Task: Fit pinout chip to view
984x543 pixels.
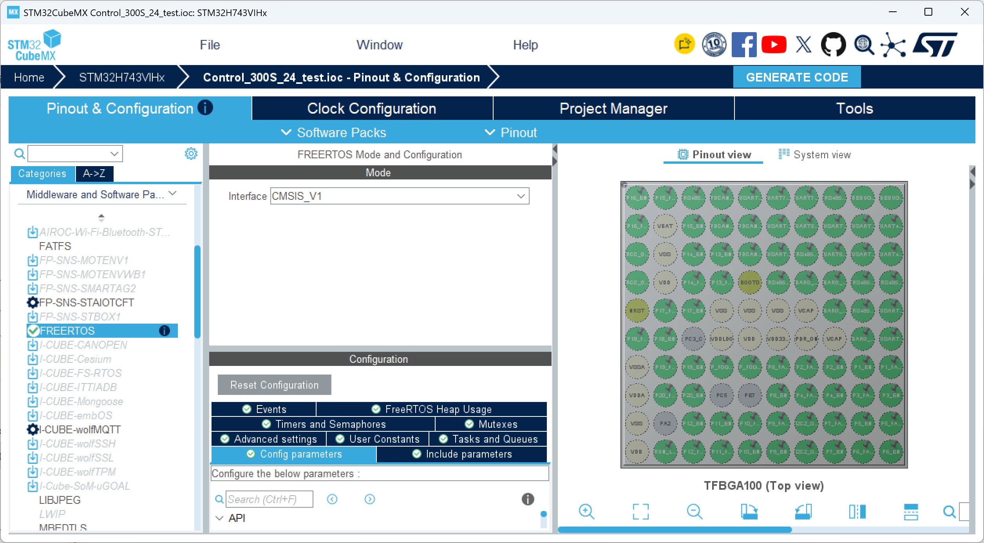Action: click(x=640, y=512)
